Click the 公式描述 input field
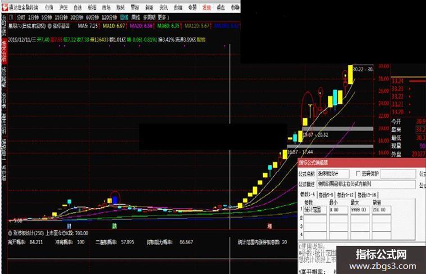The width and height of the screenshot is (426, 274). tap(366, 184)
